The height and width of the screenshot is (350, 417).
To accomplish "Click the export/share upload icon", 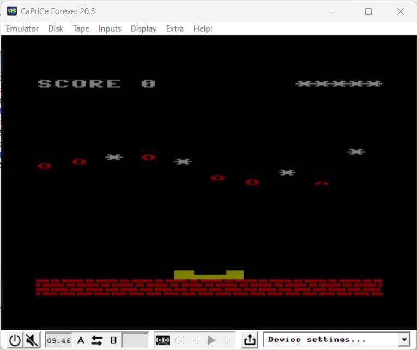I will pos(250,340).
